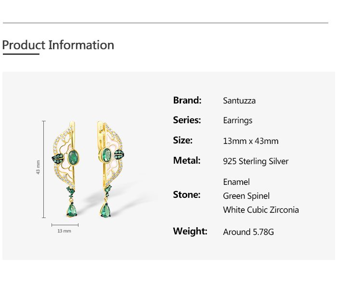
Task: Select the Size label
Action: [x=183, y=141]
